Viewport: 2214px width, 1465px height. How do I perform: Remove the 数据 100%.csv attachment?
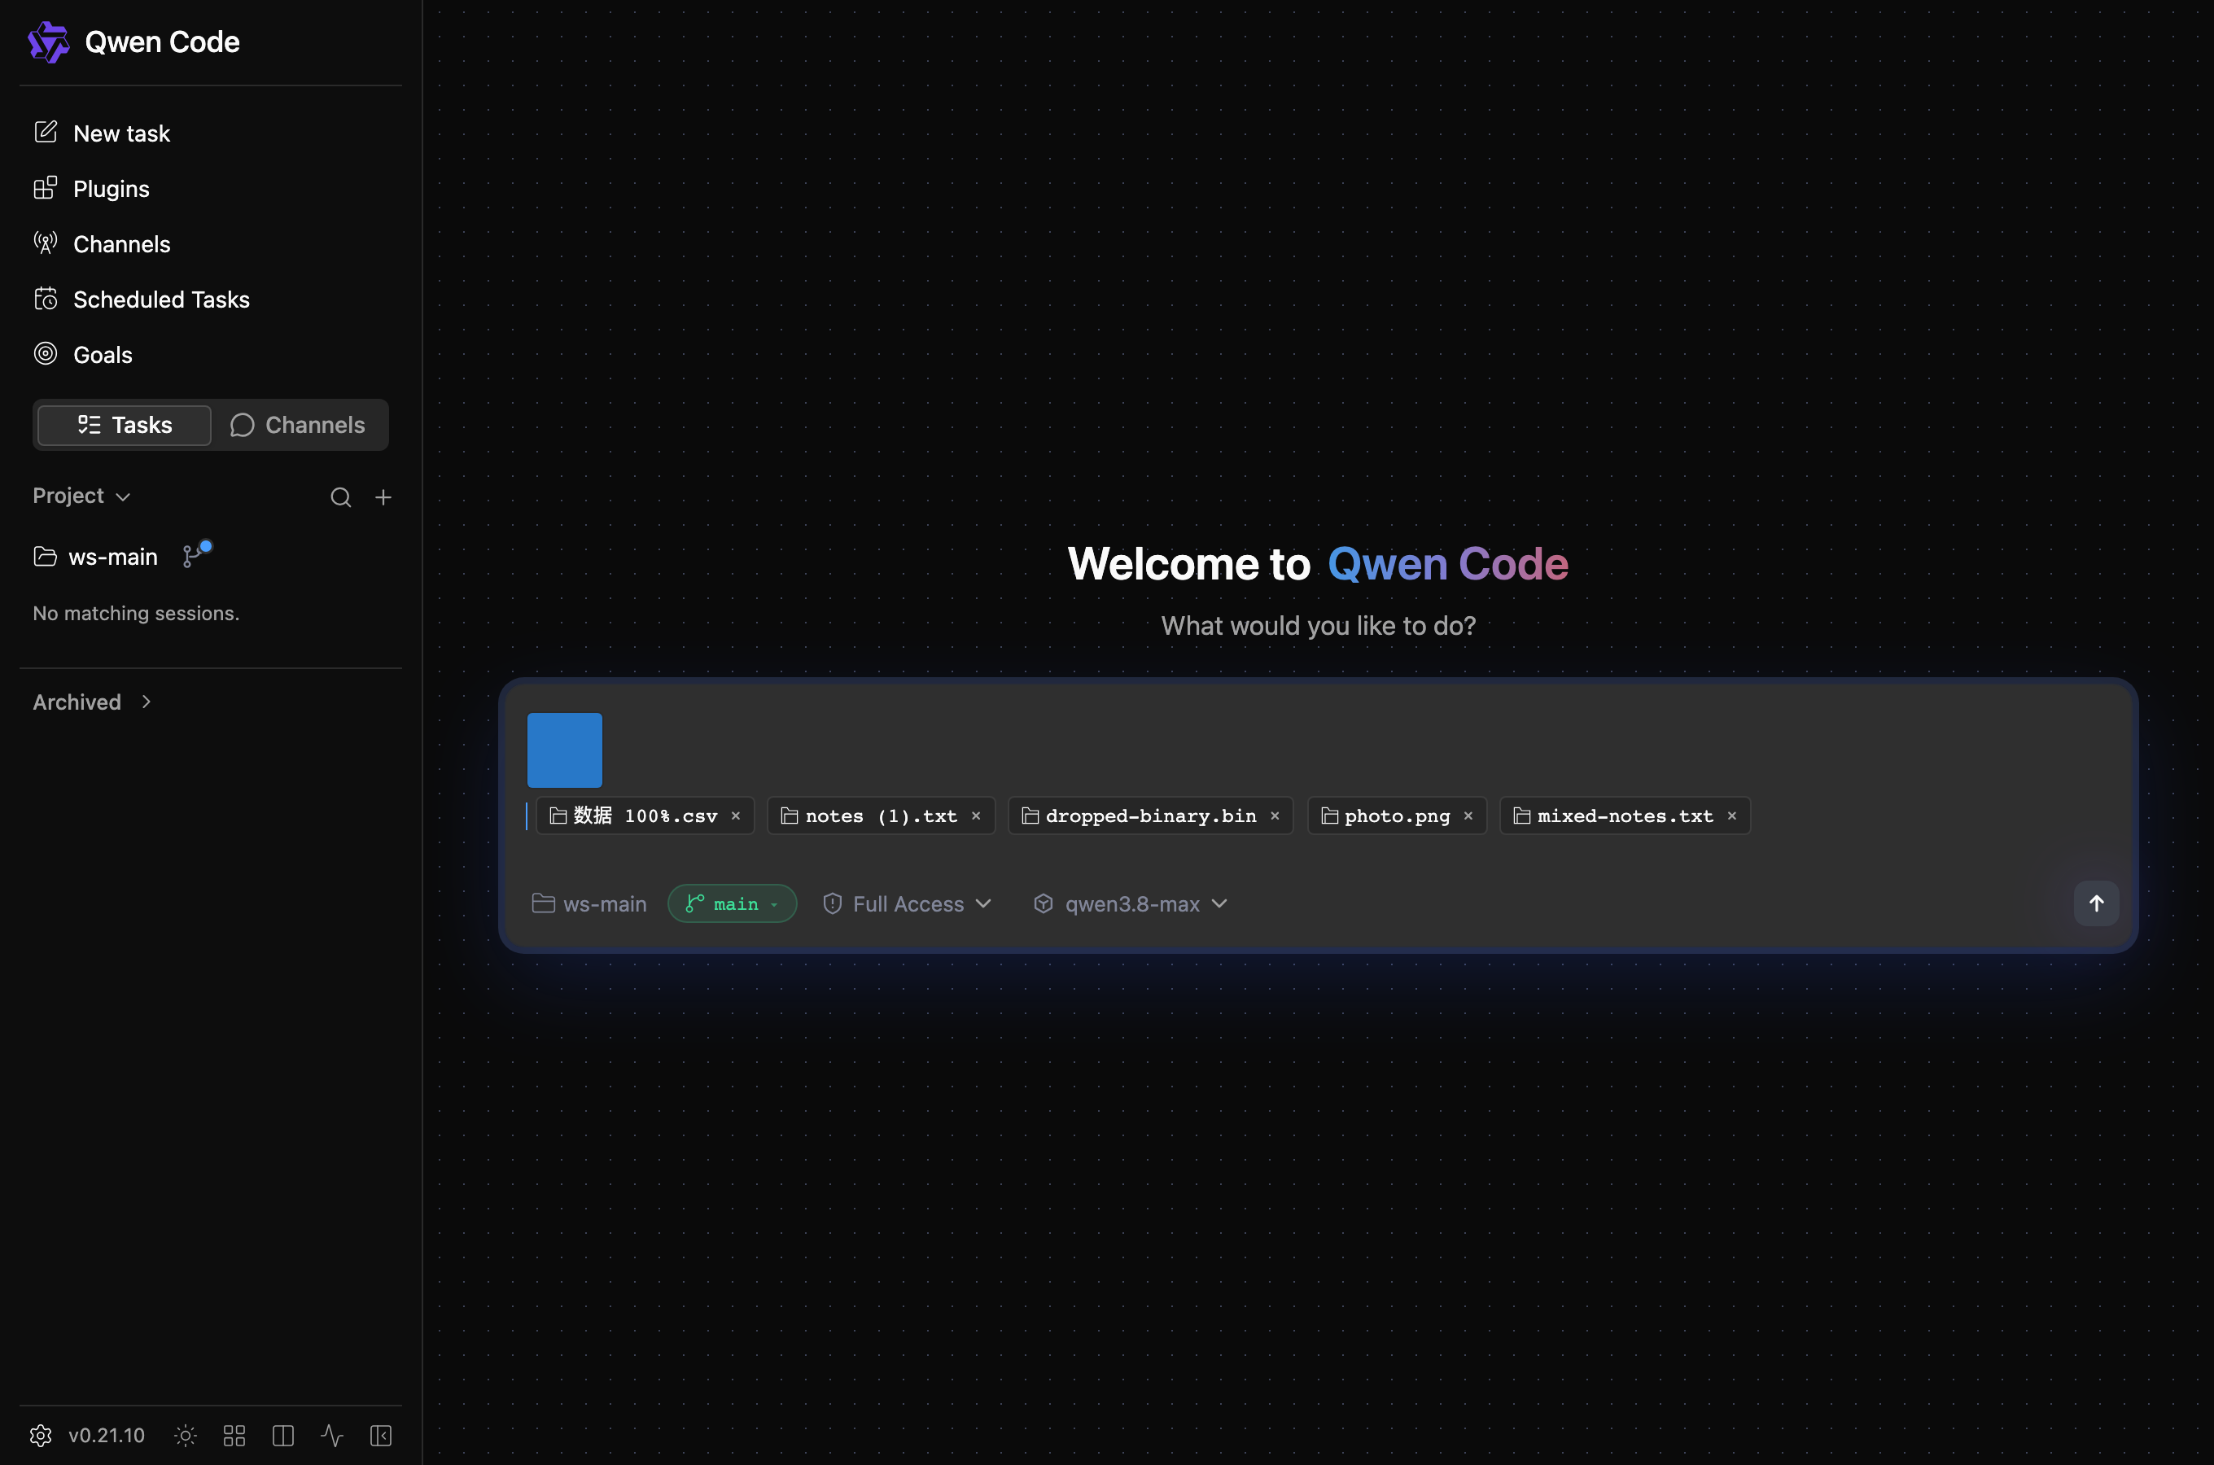click(736, 816)
